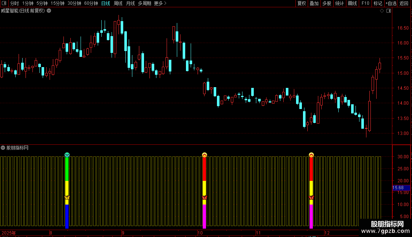Click the diamond icon above price axis

[382, 11]
